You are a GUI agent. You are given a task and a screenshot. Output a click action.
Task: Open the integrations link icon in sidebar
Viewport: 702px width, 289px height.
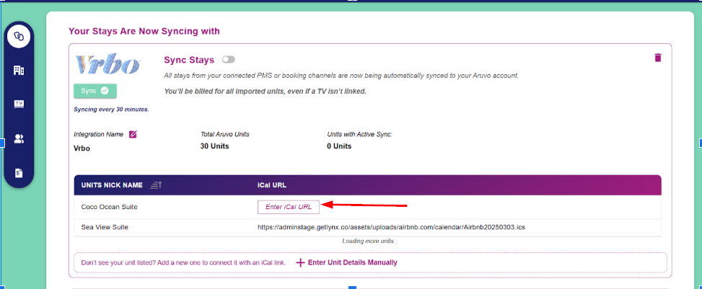[x=19, y=36]
